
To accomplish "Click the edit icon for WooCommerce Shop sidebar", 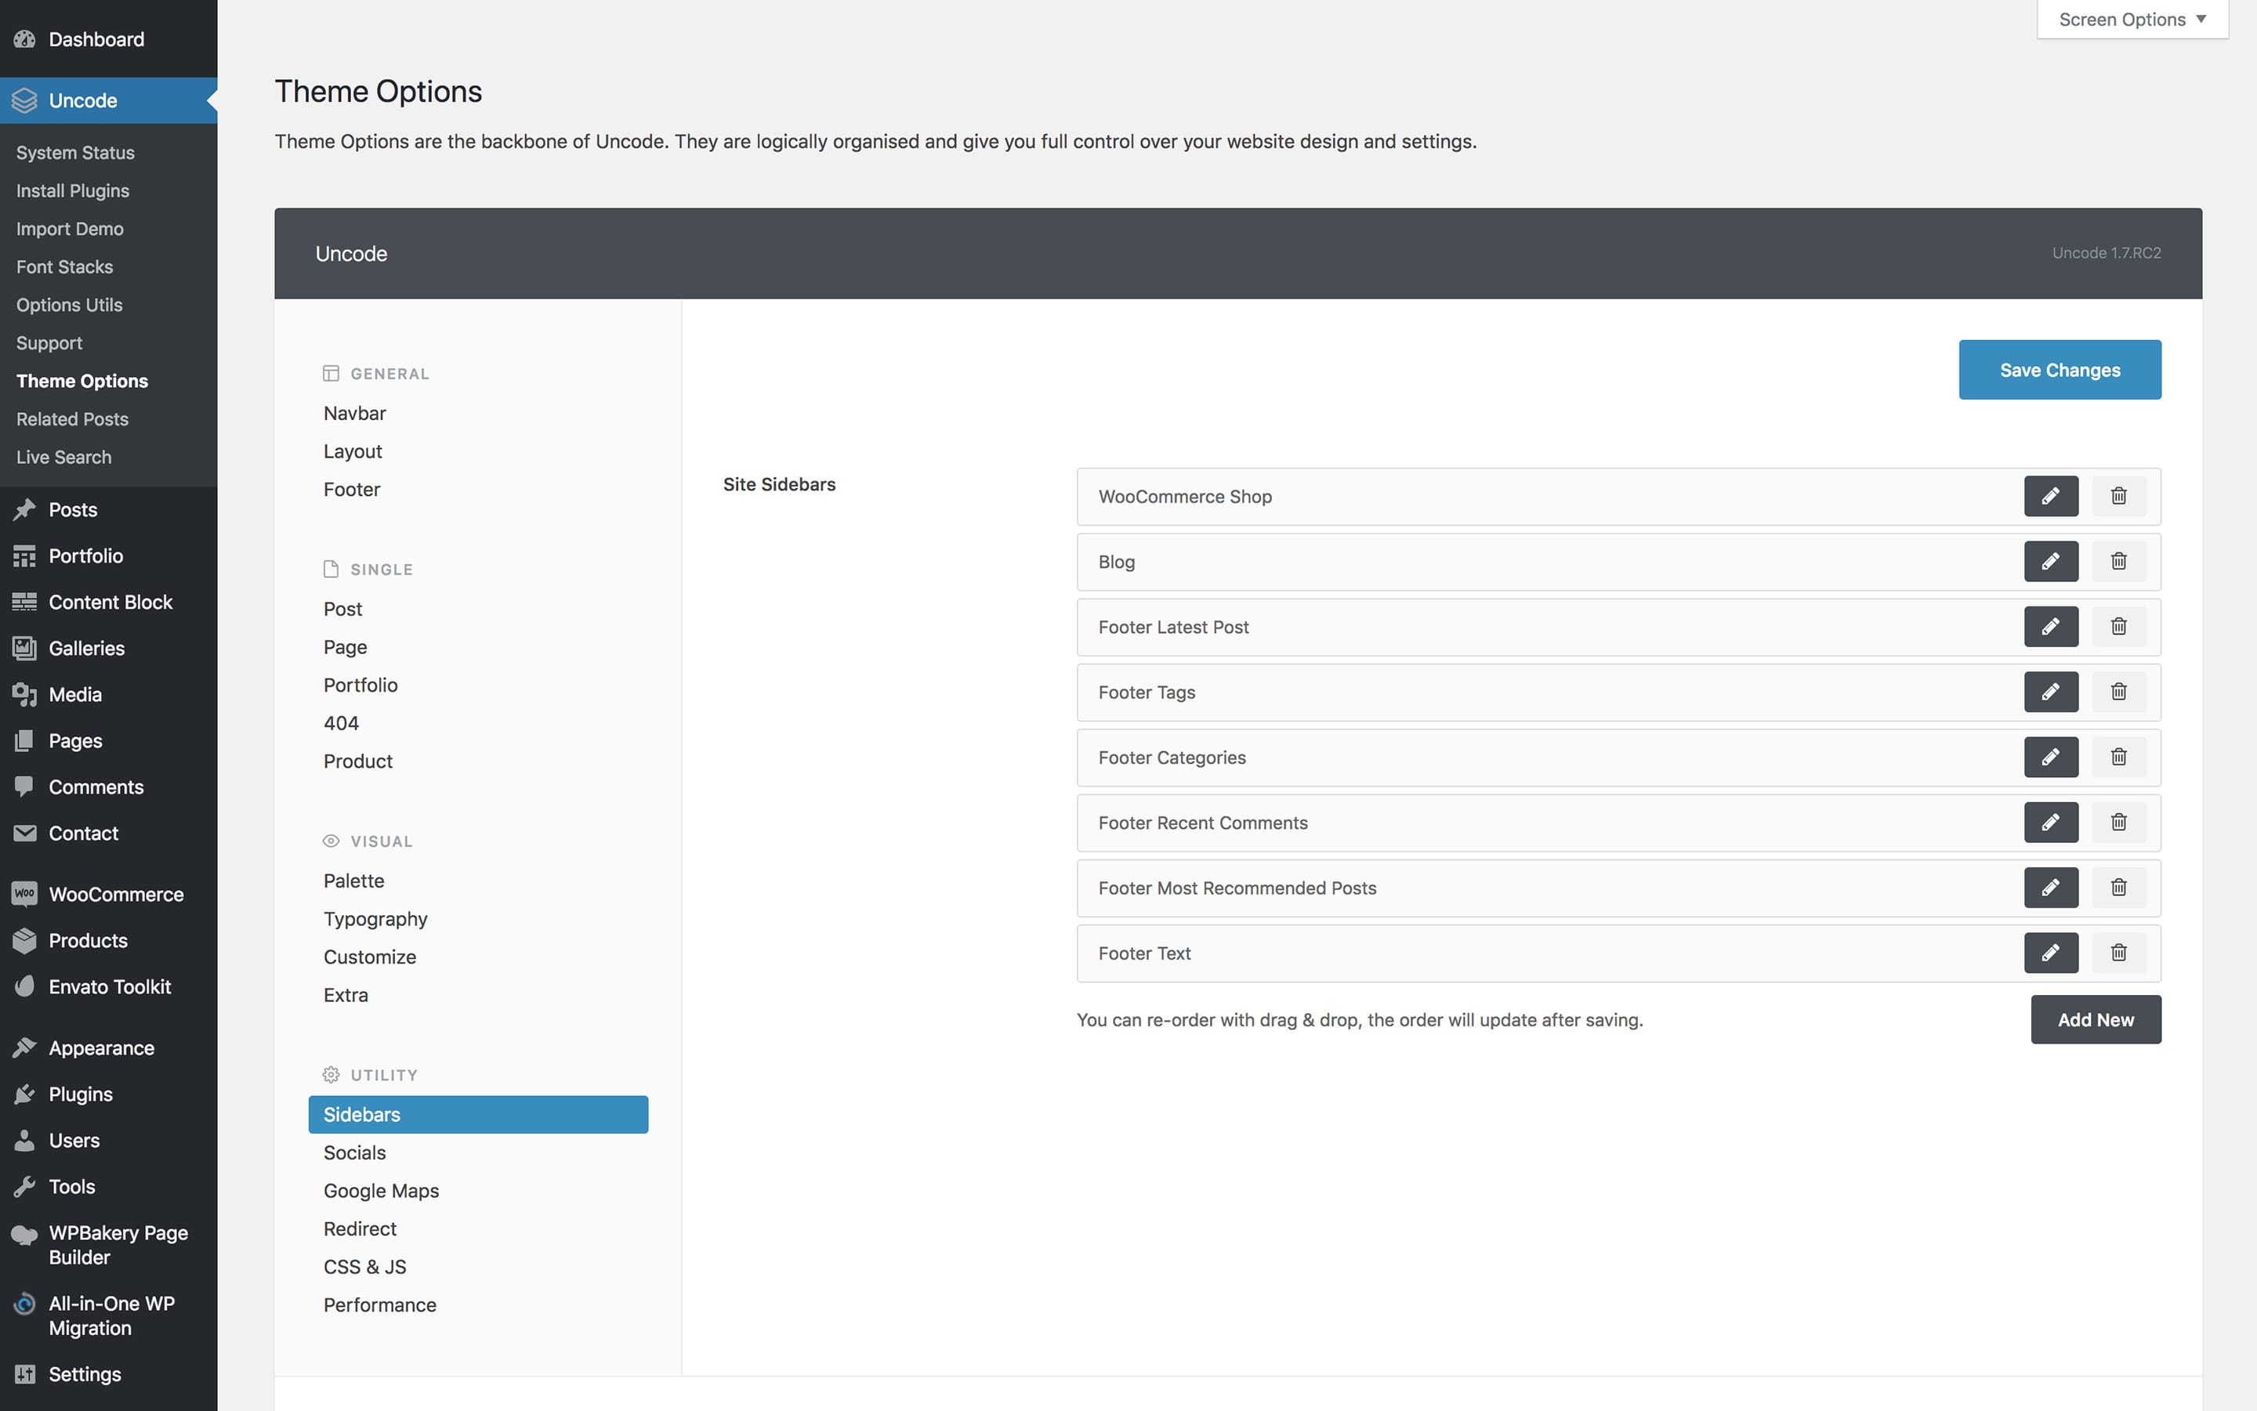I will 2050,496.
